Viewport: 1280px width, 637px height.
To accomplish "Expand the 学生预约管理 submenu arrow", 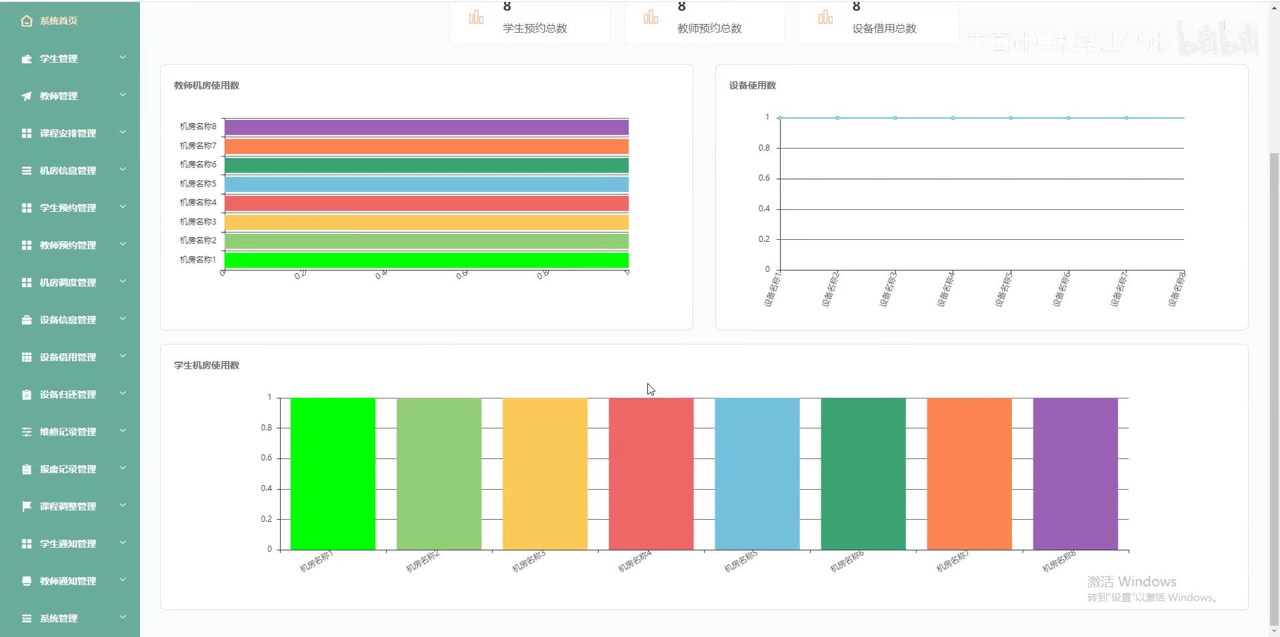I will pyautogui.click(x=123, y=207).
